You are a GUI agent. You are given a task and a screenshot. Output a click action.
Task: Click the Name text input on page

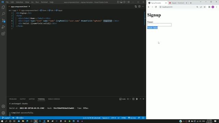[159, 25]
